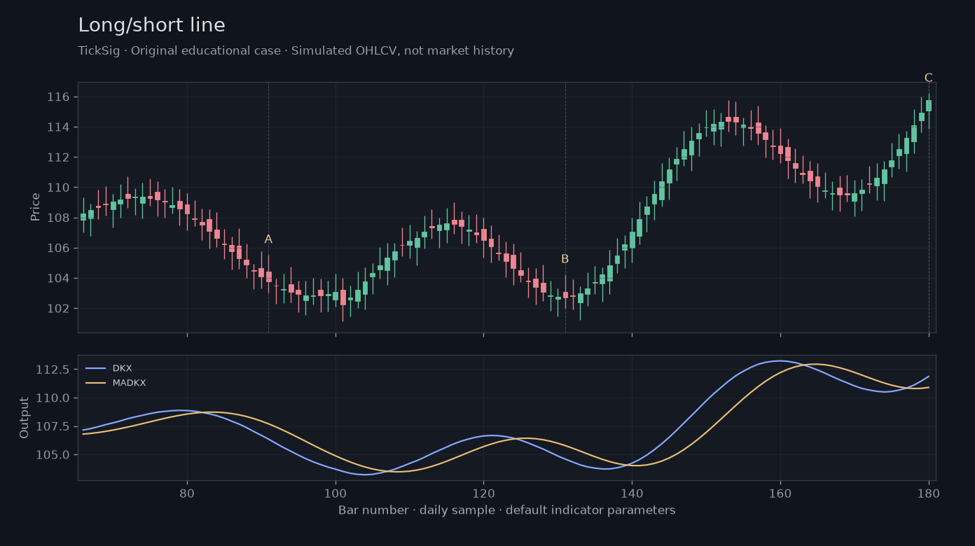The image size is (975, 546).
Task: Click x-axis bar number 100
Action: click(x=336, y=492)
